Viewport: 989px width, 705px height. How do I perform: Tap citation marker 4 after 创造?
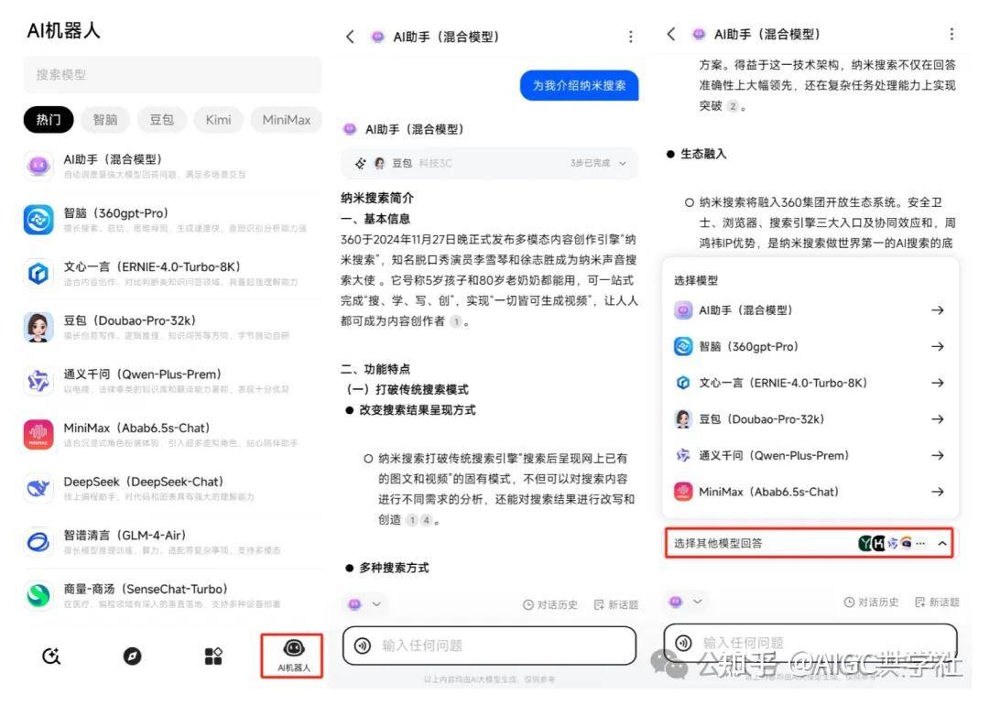[427, 520]
